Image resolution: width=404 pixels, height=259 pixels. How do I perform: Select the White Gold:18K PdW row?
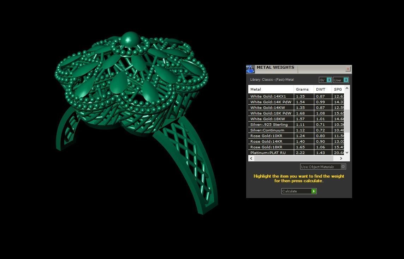click(x=296, y=113)
